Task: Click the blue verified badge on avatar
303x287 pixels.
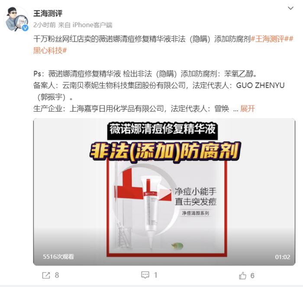Action: (x=25, y=28)
